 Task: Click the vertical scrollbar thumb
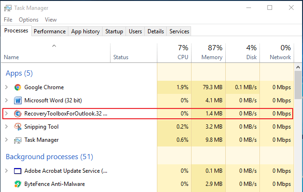pos(298,85)
